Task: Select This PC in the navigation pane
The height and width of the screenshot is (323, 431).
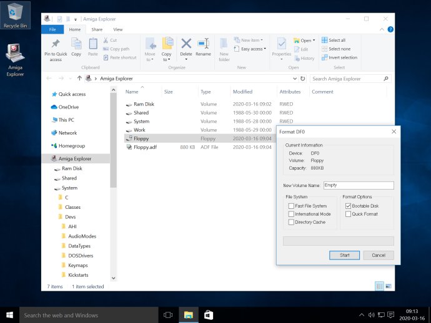Action: point(62,120)
